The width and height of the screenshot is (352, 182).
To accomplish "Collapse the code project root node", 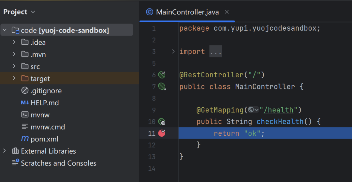I will 5,30.
